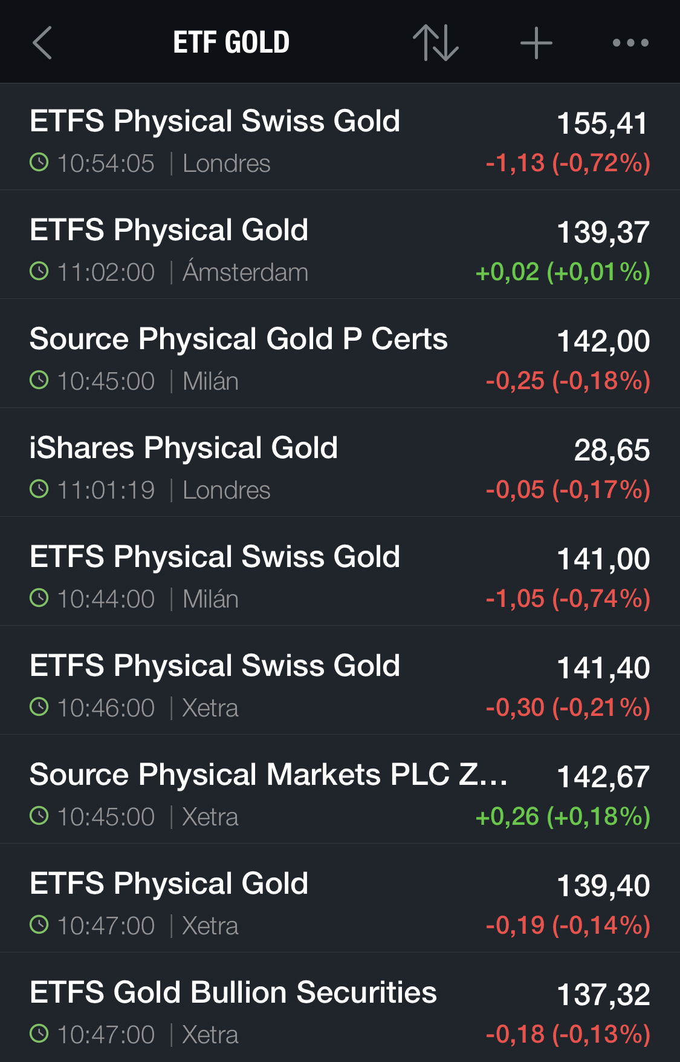The height and width of the screenshot is (1062, 680).
Task: Select Source Physical Gold P Certs
Action: pos(340,353)
